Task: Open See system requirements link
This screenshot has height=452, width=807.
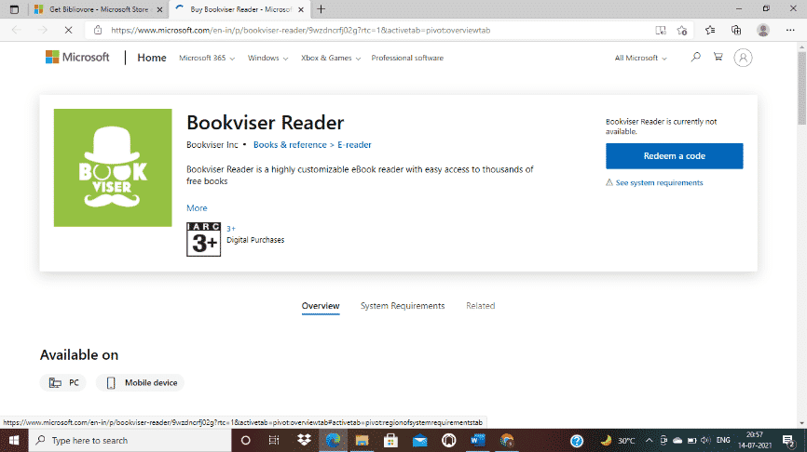Action: tap(659, 183)
